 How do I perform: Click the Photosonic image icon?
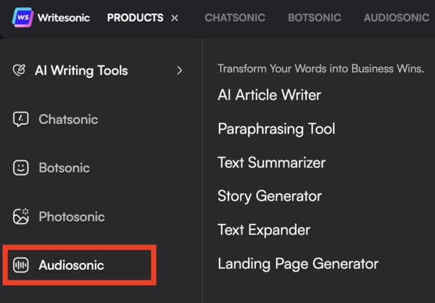pos(20,217)
